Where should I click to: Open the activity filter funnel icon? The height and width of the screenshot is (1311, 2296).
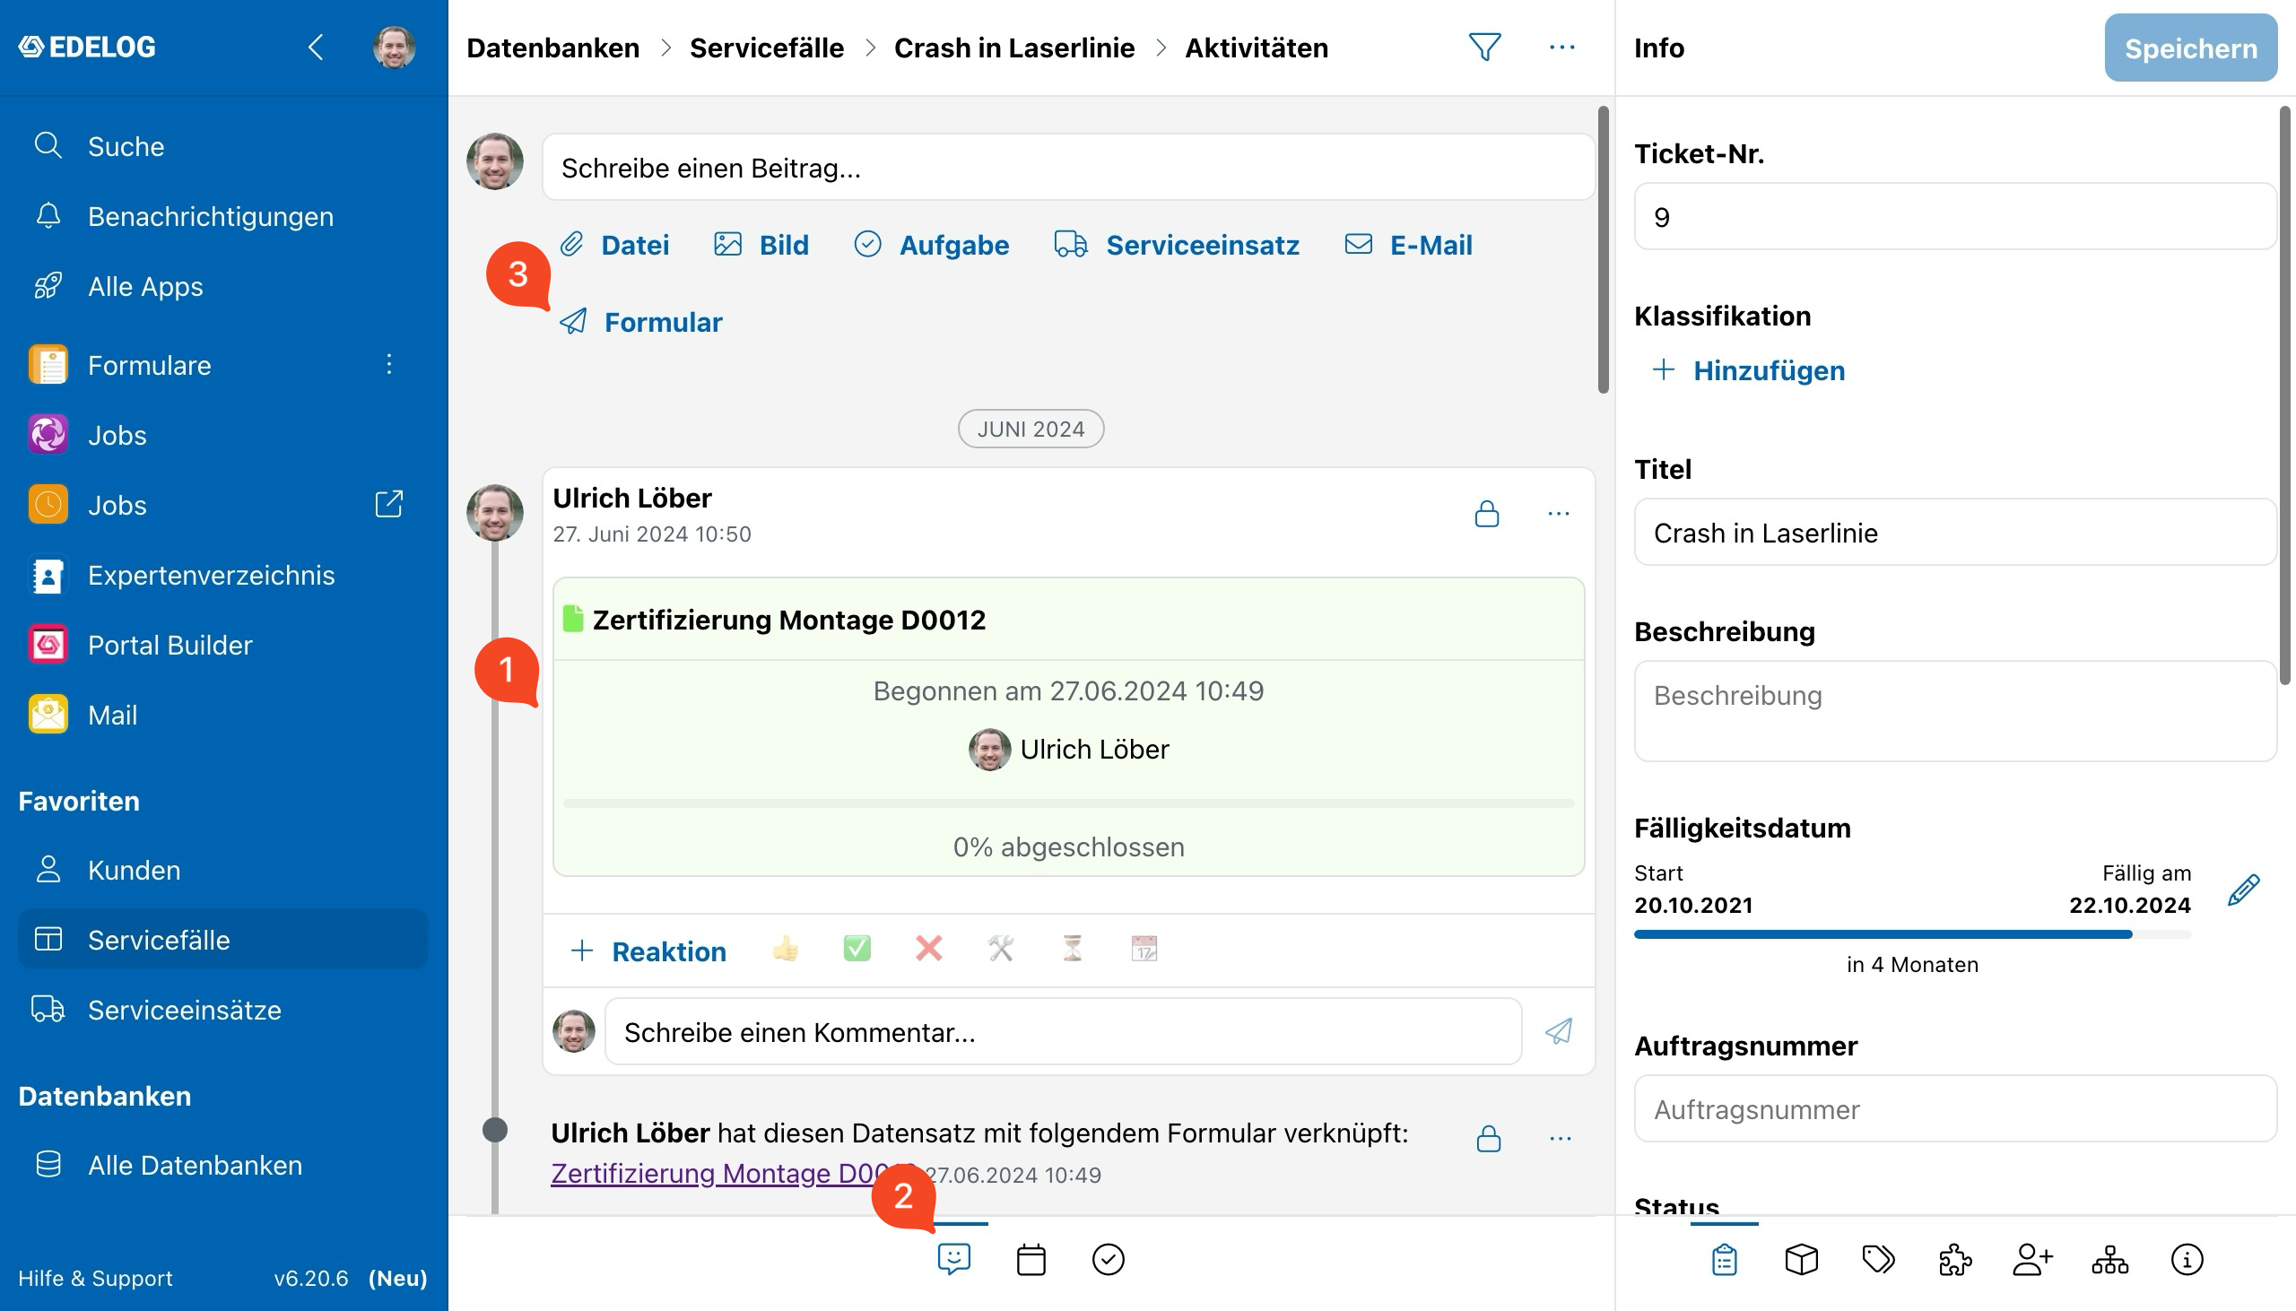[x=1483, y=47]
